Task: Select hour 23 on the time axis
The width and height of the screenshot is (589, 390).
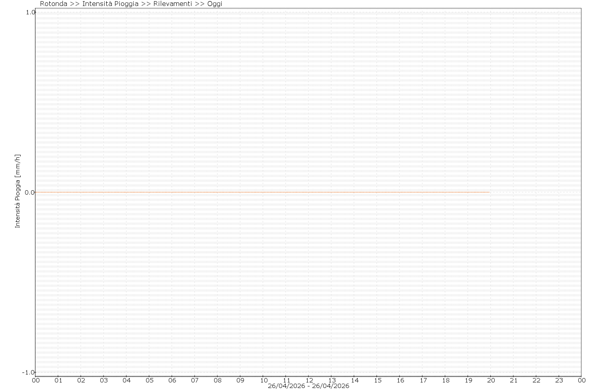Action: tap(559, 380)
